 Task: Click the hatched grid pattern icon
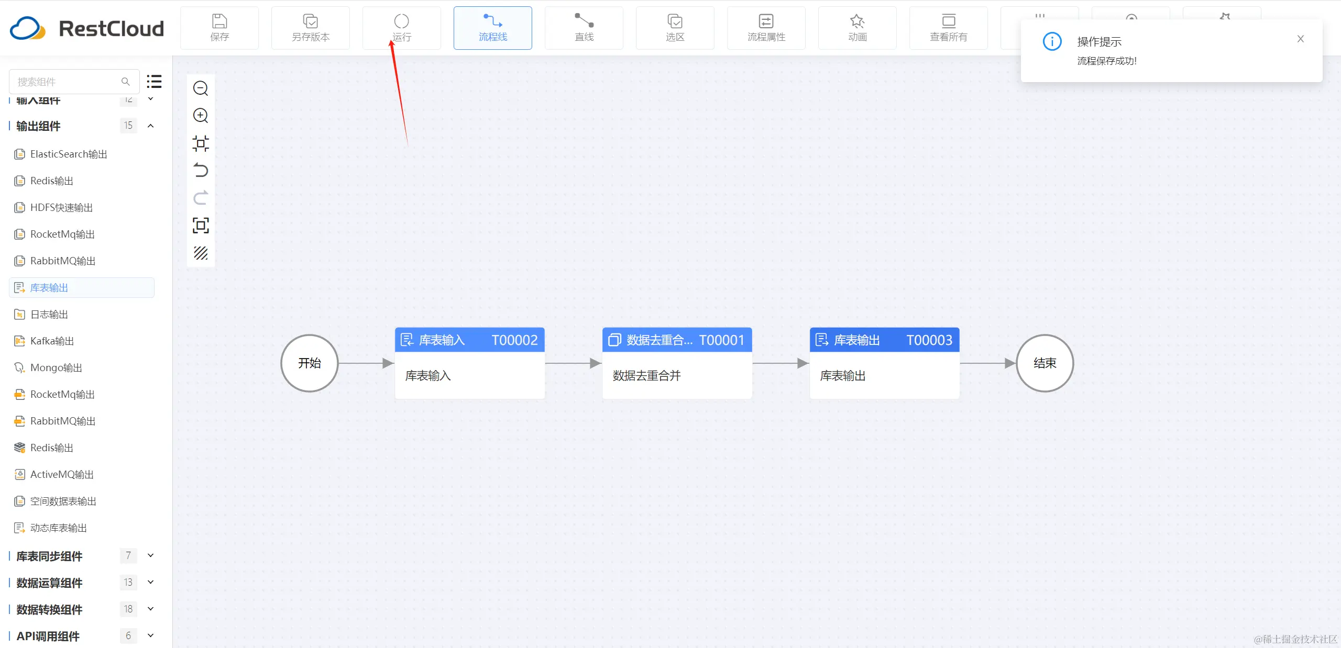201,253
